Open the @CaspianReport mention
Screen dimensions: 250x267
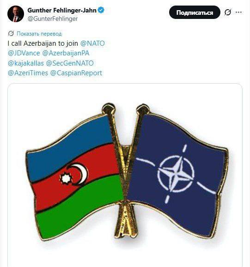click(x=76, y=73)
